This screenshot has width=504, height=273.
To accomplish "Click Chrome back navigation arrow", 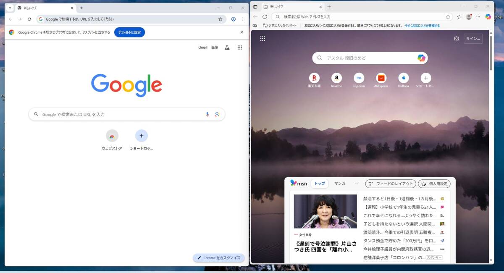I will 10,19.
